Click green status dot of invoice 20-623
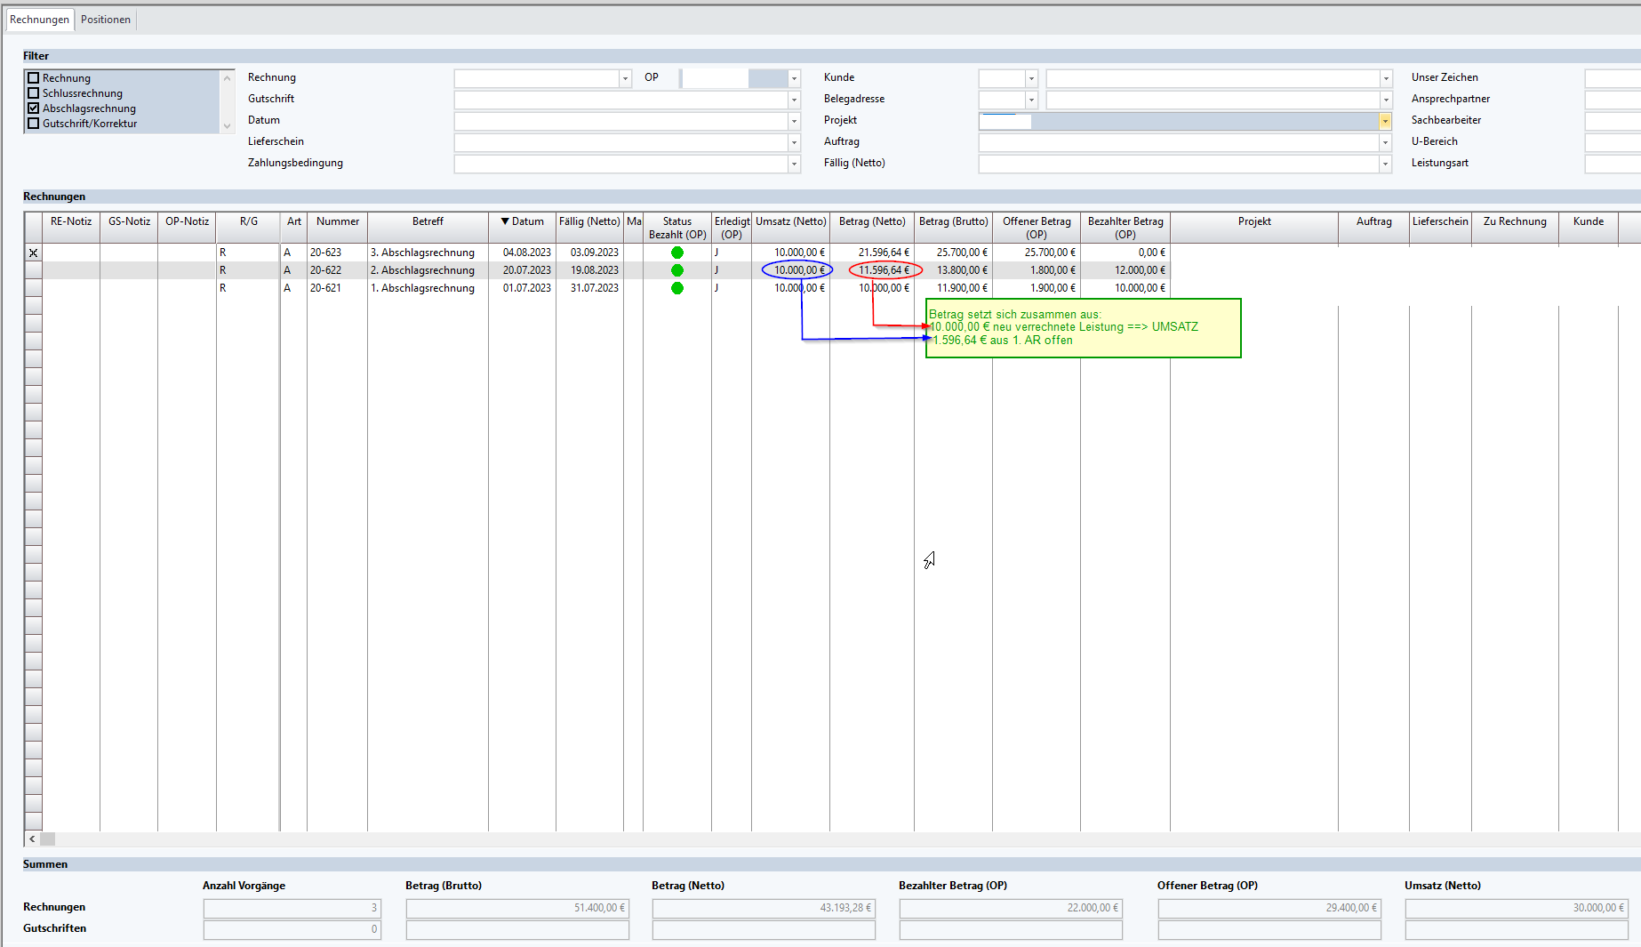The height and width of the screenshot is (947, 1641). [x=677, y=253]
